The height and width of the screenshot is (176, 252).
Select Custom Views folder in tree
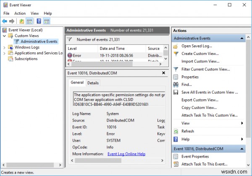(27, 36)
